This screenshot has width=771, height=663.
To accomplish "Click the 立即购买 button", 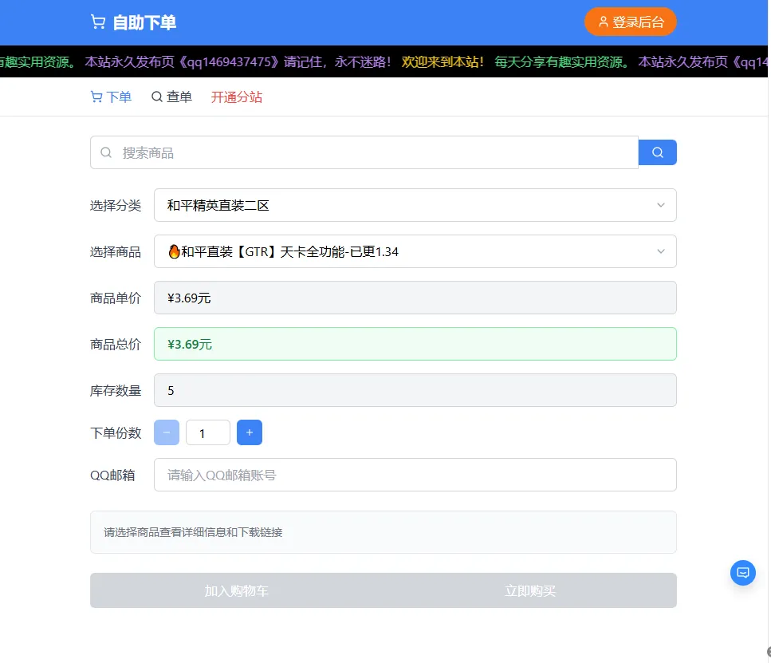I will point(531,590).
